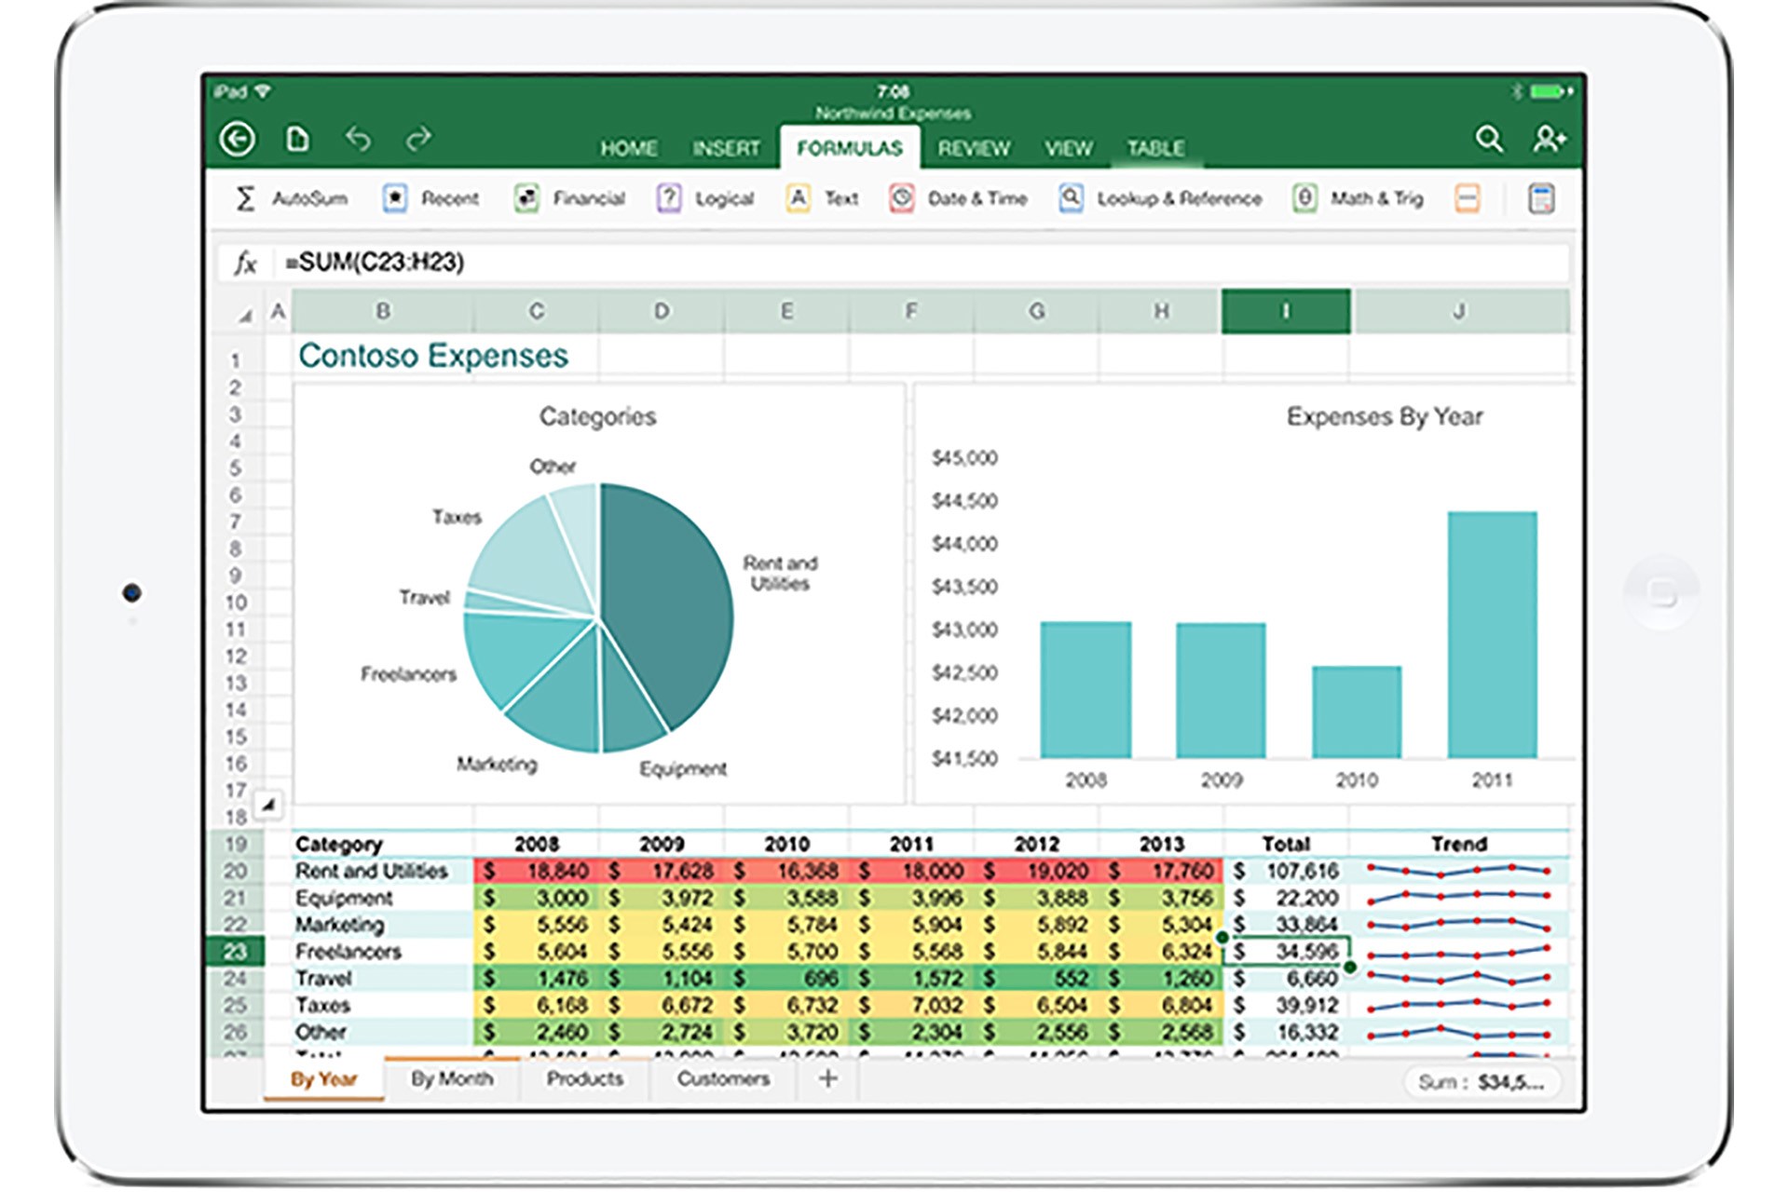Select the 2013 column header cell

(x=1161, y=844)
